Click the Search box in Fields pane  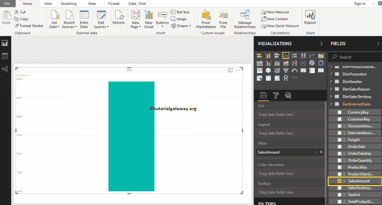tap(354, 57)
